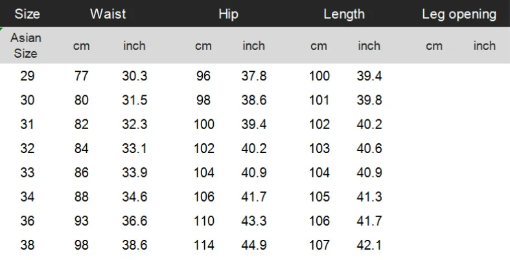Click the 96 cm hip cell
The image size is (510, 260).
(x=203, y=76)
